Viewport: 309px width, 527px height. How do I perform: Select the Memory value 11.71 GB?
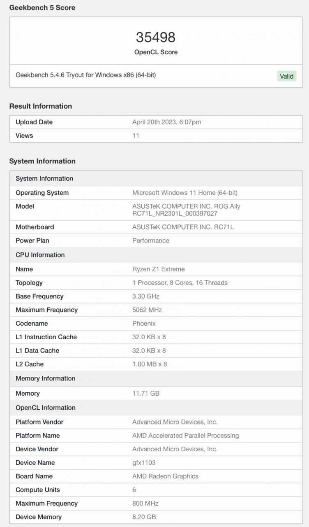click(145, 393)
